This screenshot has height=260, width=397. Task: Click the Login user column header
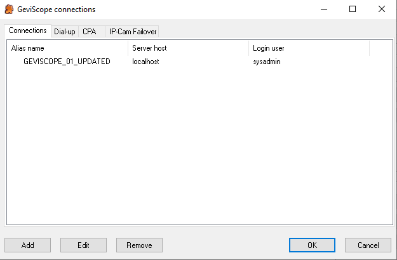coord(309,48)
